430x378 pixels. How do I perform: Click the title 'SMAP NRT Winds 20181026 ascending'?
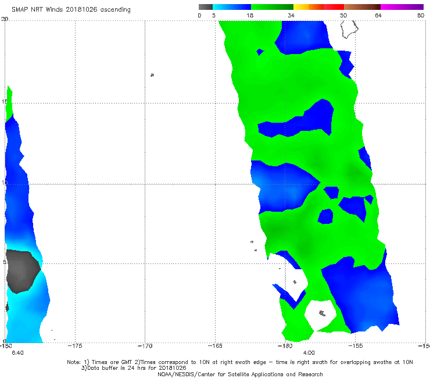71,9
